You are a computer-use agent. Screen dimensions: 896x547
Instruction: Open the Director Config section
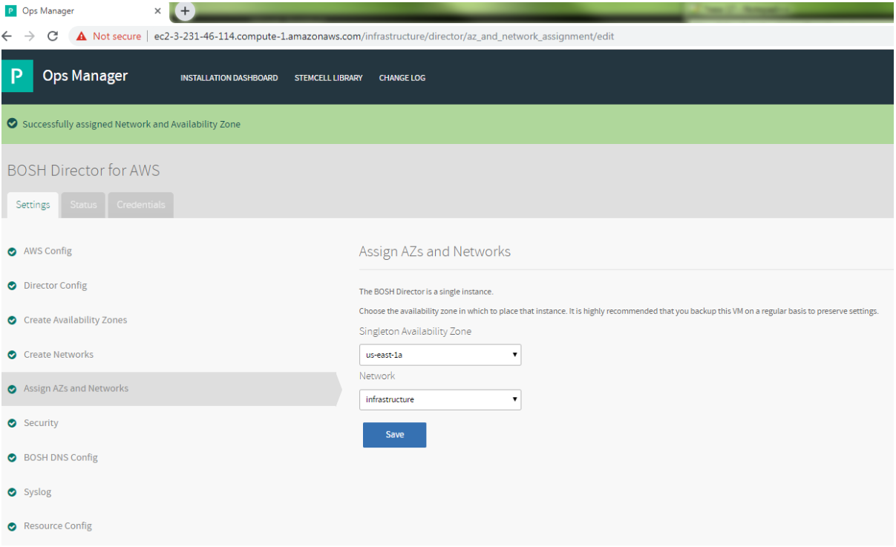click(55, 285)
